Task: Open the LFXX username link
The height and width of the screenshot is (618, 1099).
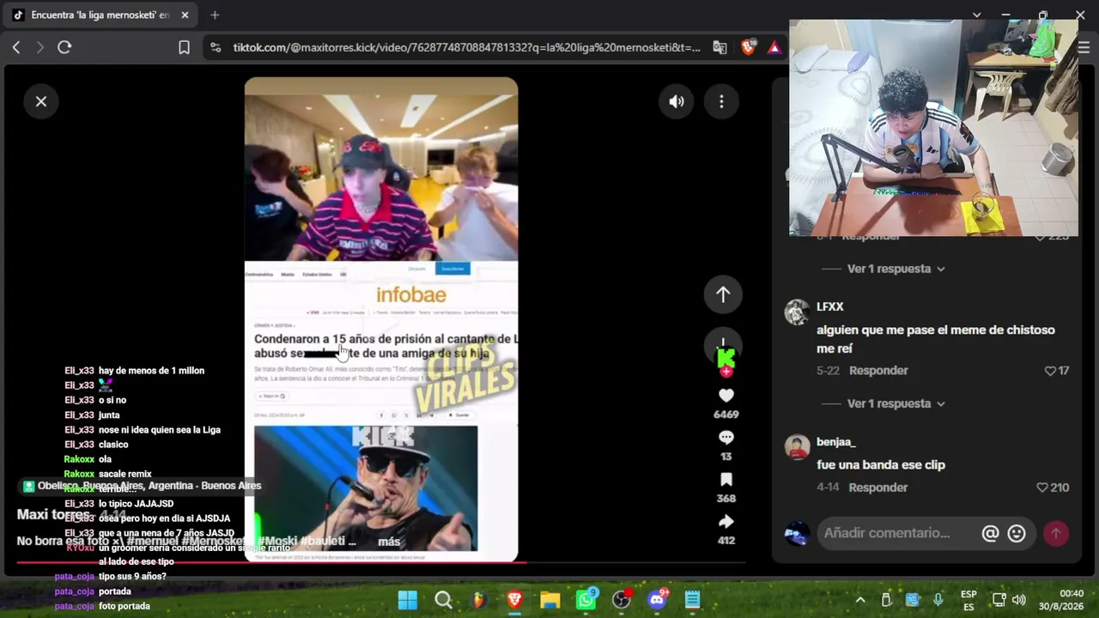Action: [x=830, y=306]
